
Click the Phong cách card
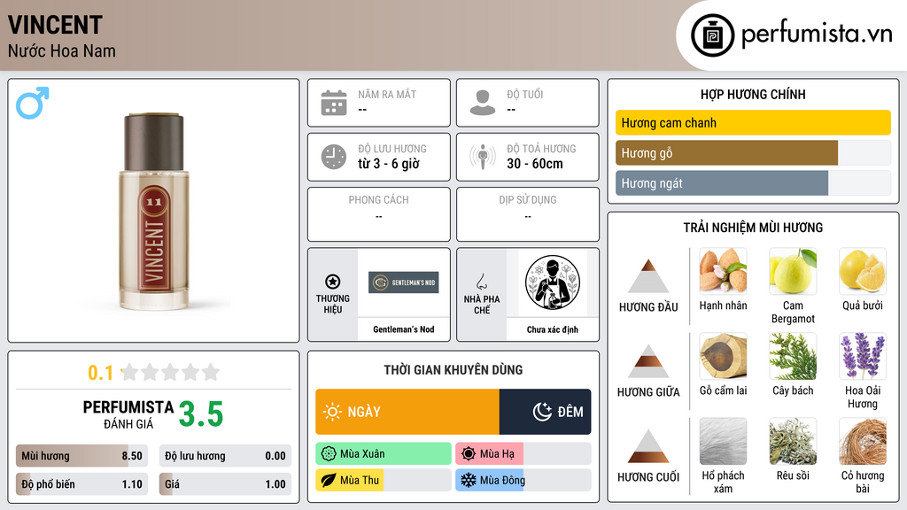click(379, 214)
